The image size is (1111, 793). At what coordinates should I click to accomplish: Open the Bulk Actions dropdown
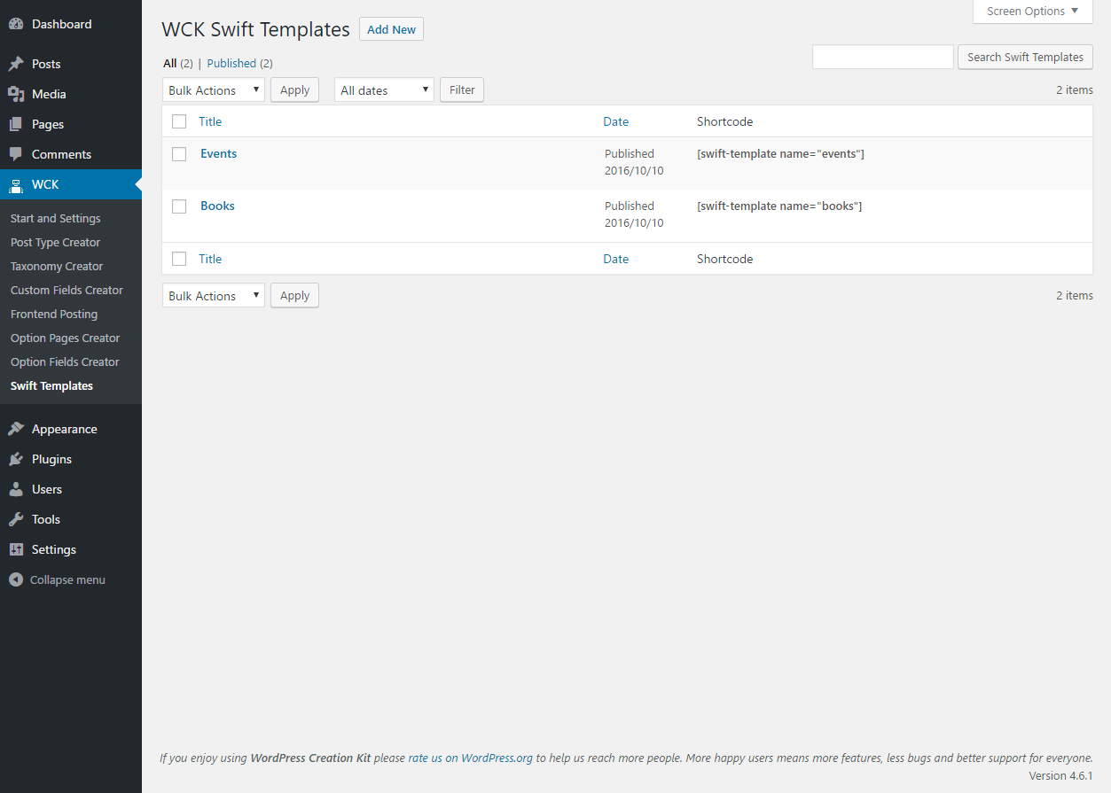tap(213, 89)
